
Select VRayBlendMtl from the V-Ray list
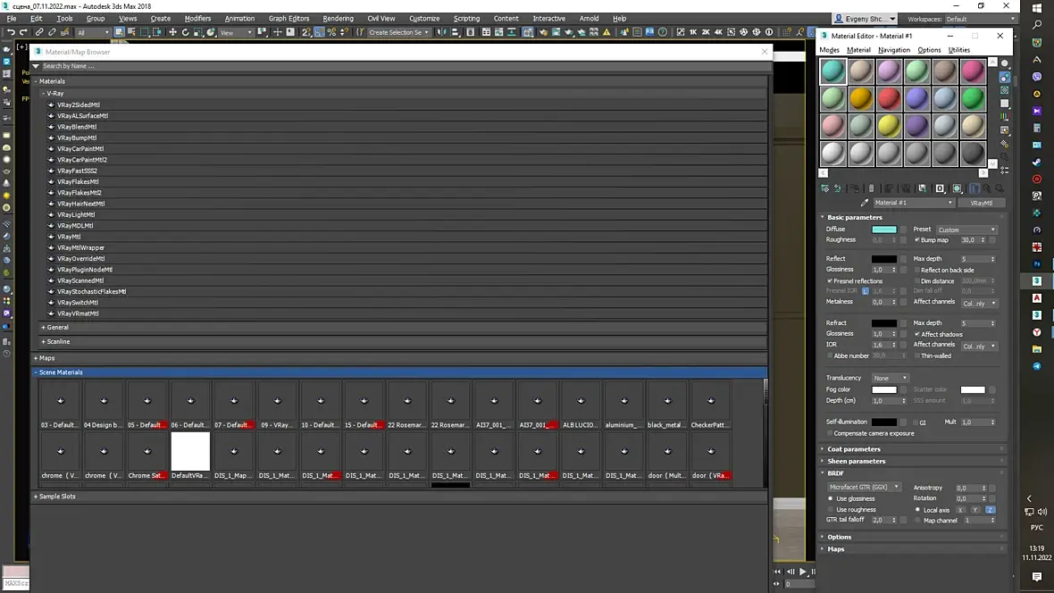pyautogui.click(x=77, y=127)
